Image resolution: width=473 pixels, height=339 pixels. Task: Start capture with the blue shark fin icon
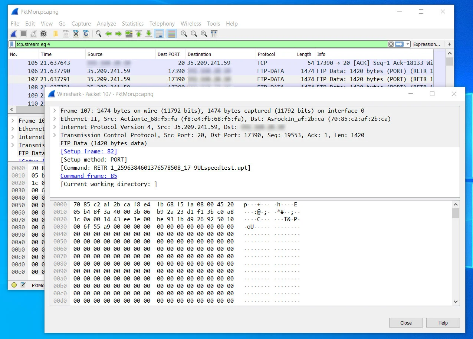pyautogui.click(x=13, y=34)
